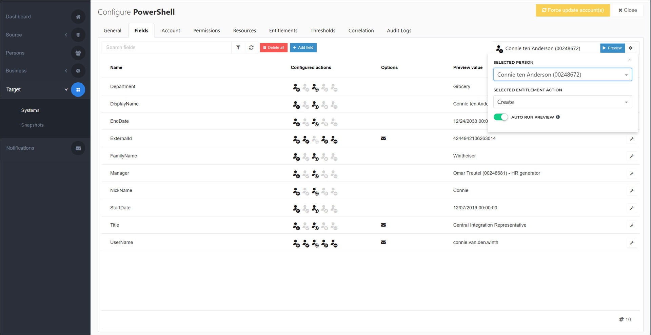Open the Notifications envelope icon

coord(78,148)
